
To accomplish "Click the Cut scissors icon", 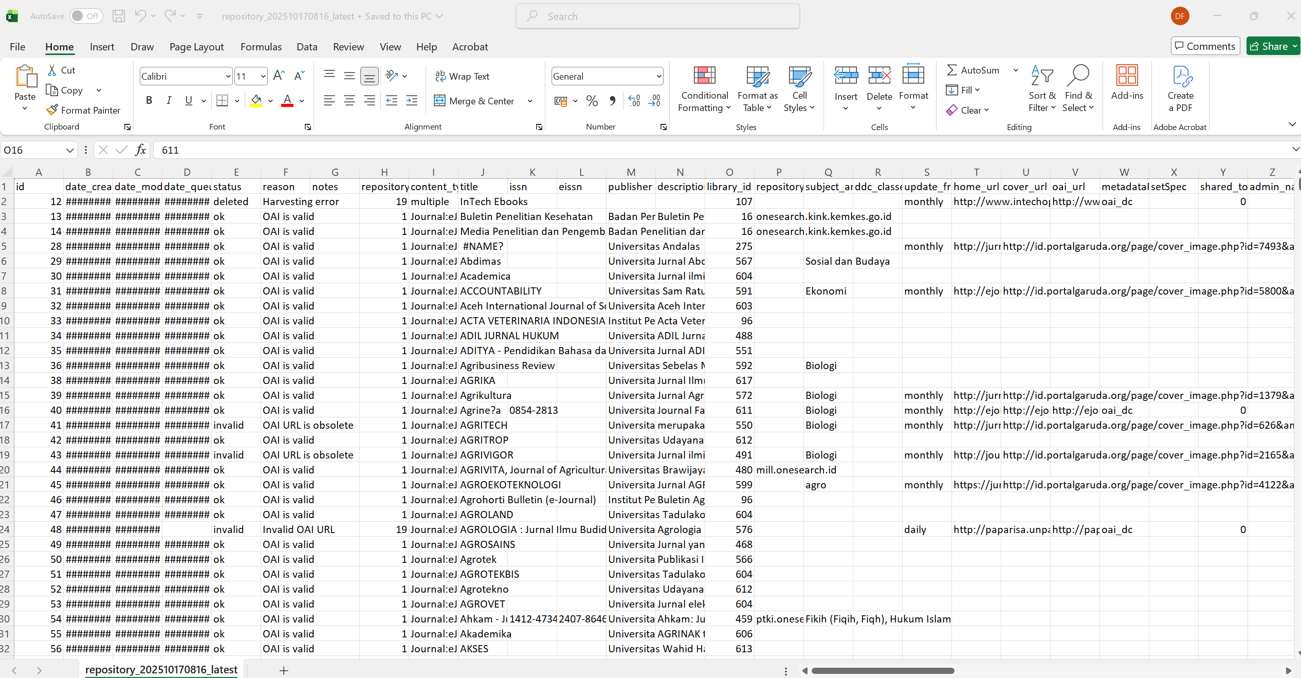I will click(52, 70).
